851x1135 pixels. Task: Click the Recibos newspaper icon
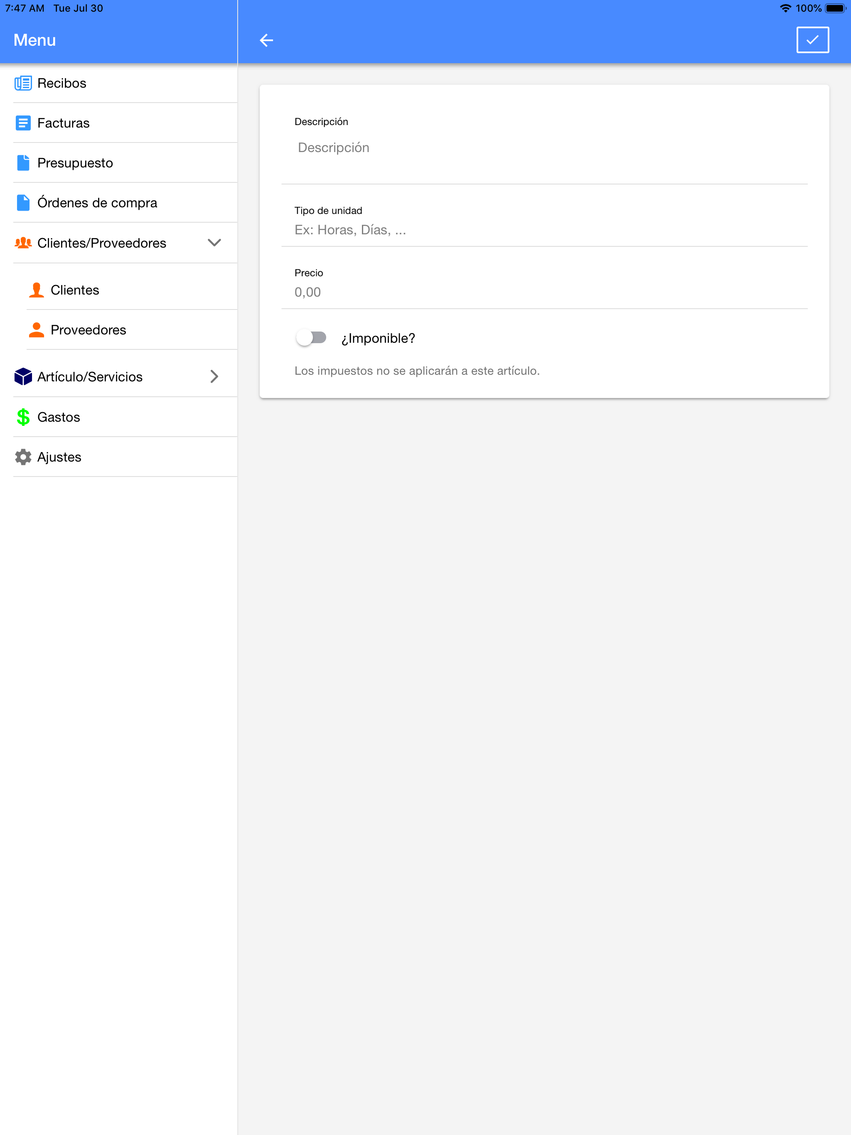tap(23, 83)
